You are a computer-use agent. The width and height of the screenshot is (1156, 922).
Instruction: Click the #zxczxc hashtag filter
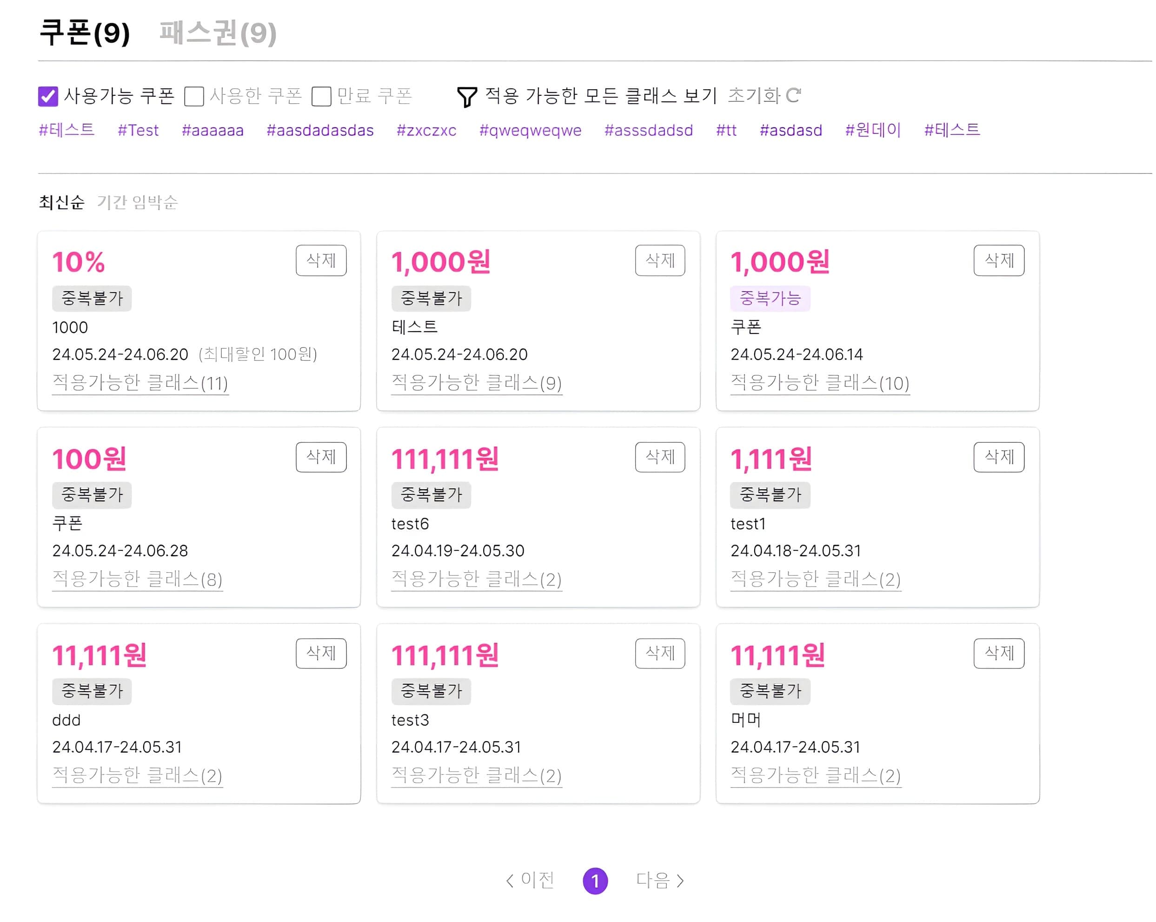tap(426, 130)
